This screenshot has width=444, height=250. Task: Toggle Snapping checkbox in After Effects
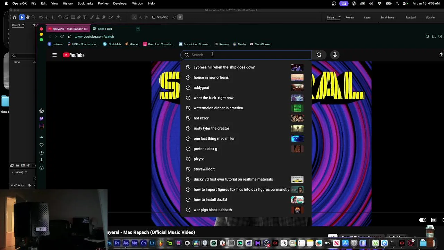[154, 17]
